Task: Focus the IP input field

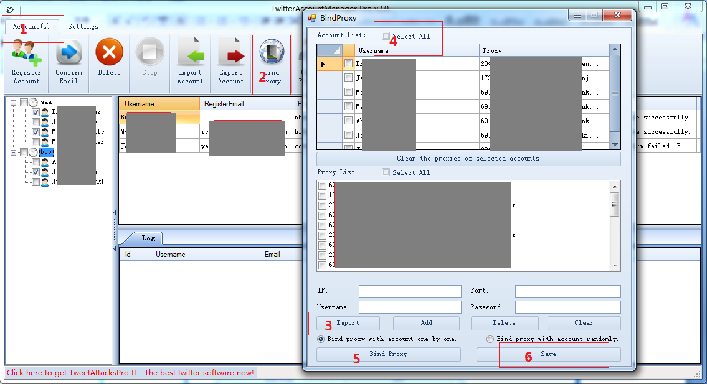Action: (410, 291)
